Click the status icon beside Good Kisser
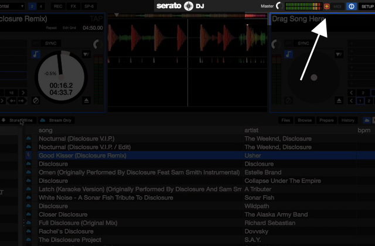The width and height of the screenshot is (375, 246). (x=29, y=155)
